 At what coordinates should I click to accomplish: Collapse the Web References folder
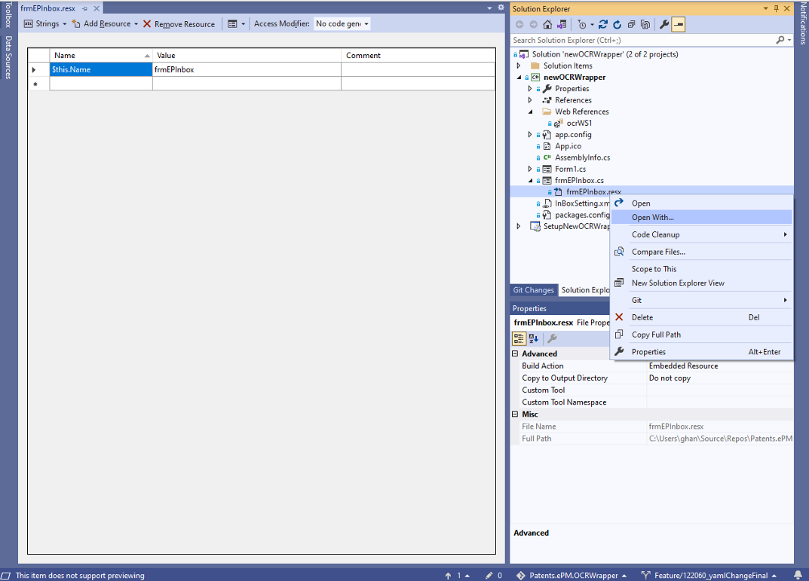pyautogui.click(x=530, y=112)
